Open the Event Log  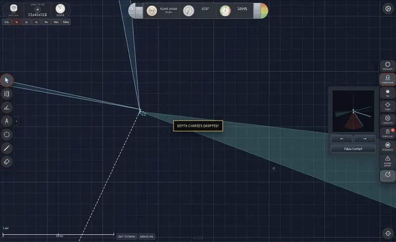point(388,133)
